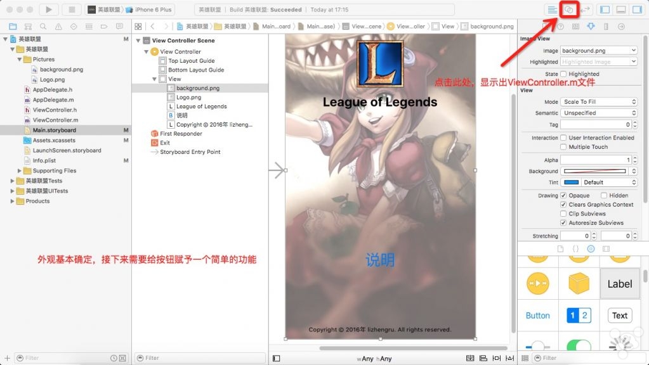Click the Run (play) button
Screen dimensions: 649x365
pos(49,10)
